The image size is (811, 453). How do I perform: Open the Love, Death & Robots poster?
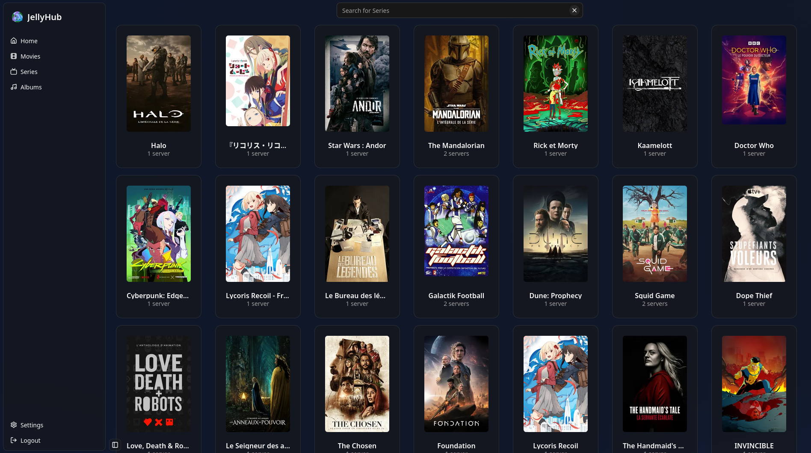159,384
